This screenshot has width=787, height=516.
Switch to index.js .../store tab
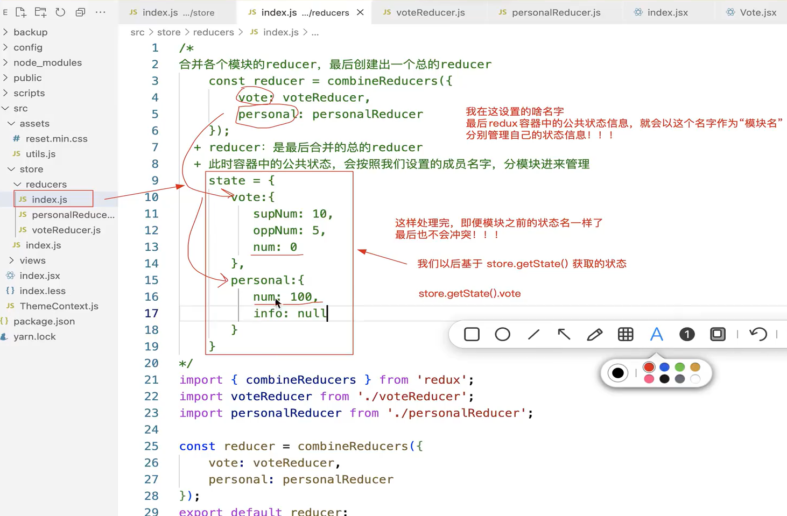pos(177,12)
